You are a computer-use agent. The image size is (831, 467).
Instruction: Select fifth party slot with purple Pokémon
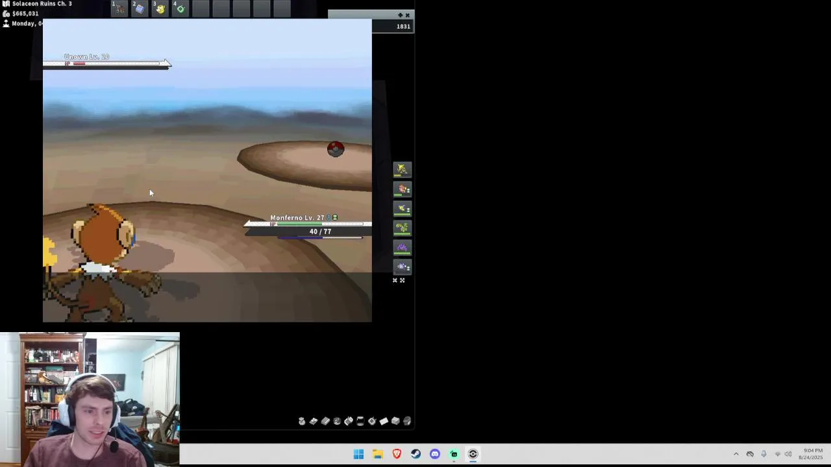pos(402,247)
